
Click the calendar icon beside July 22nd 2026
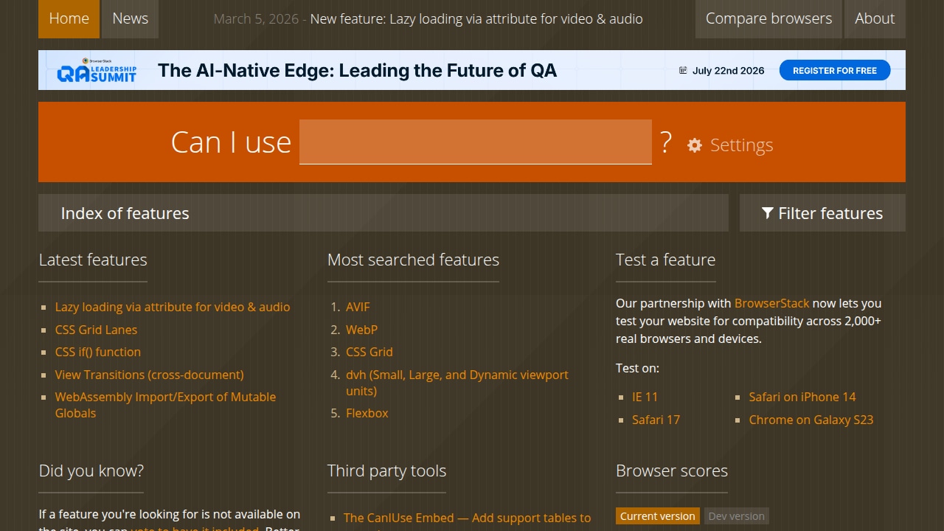point(683,71)
